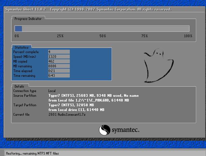Select the Speed (MB/min) value field
Screen dimensions: 206x156
[59, 57]
